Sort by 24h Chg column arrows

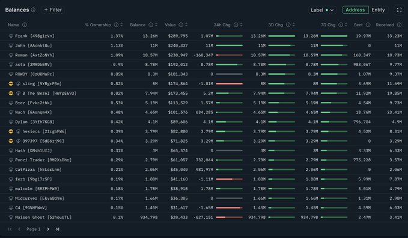pyautogui.click(x=241, y=25)
